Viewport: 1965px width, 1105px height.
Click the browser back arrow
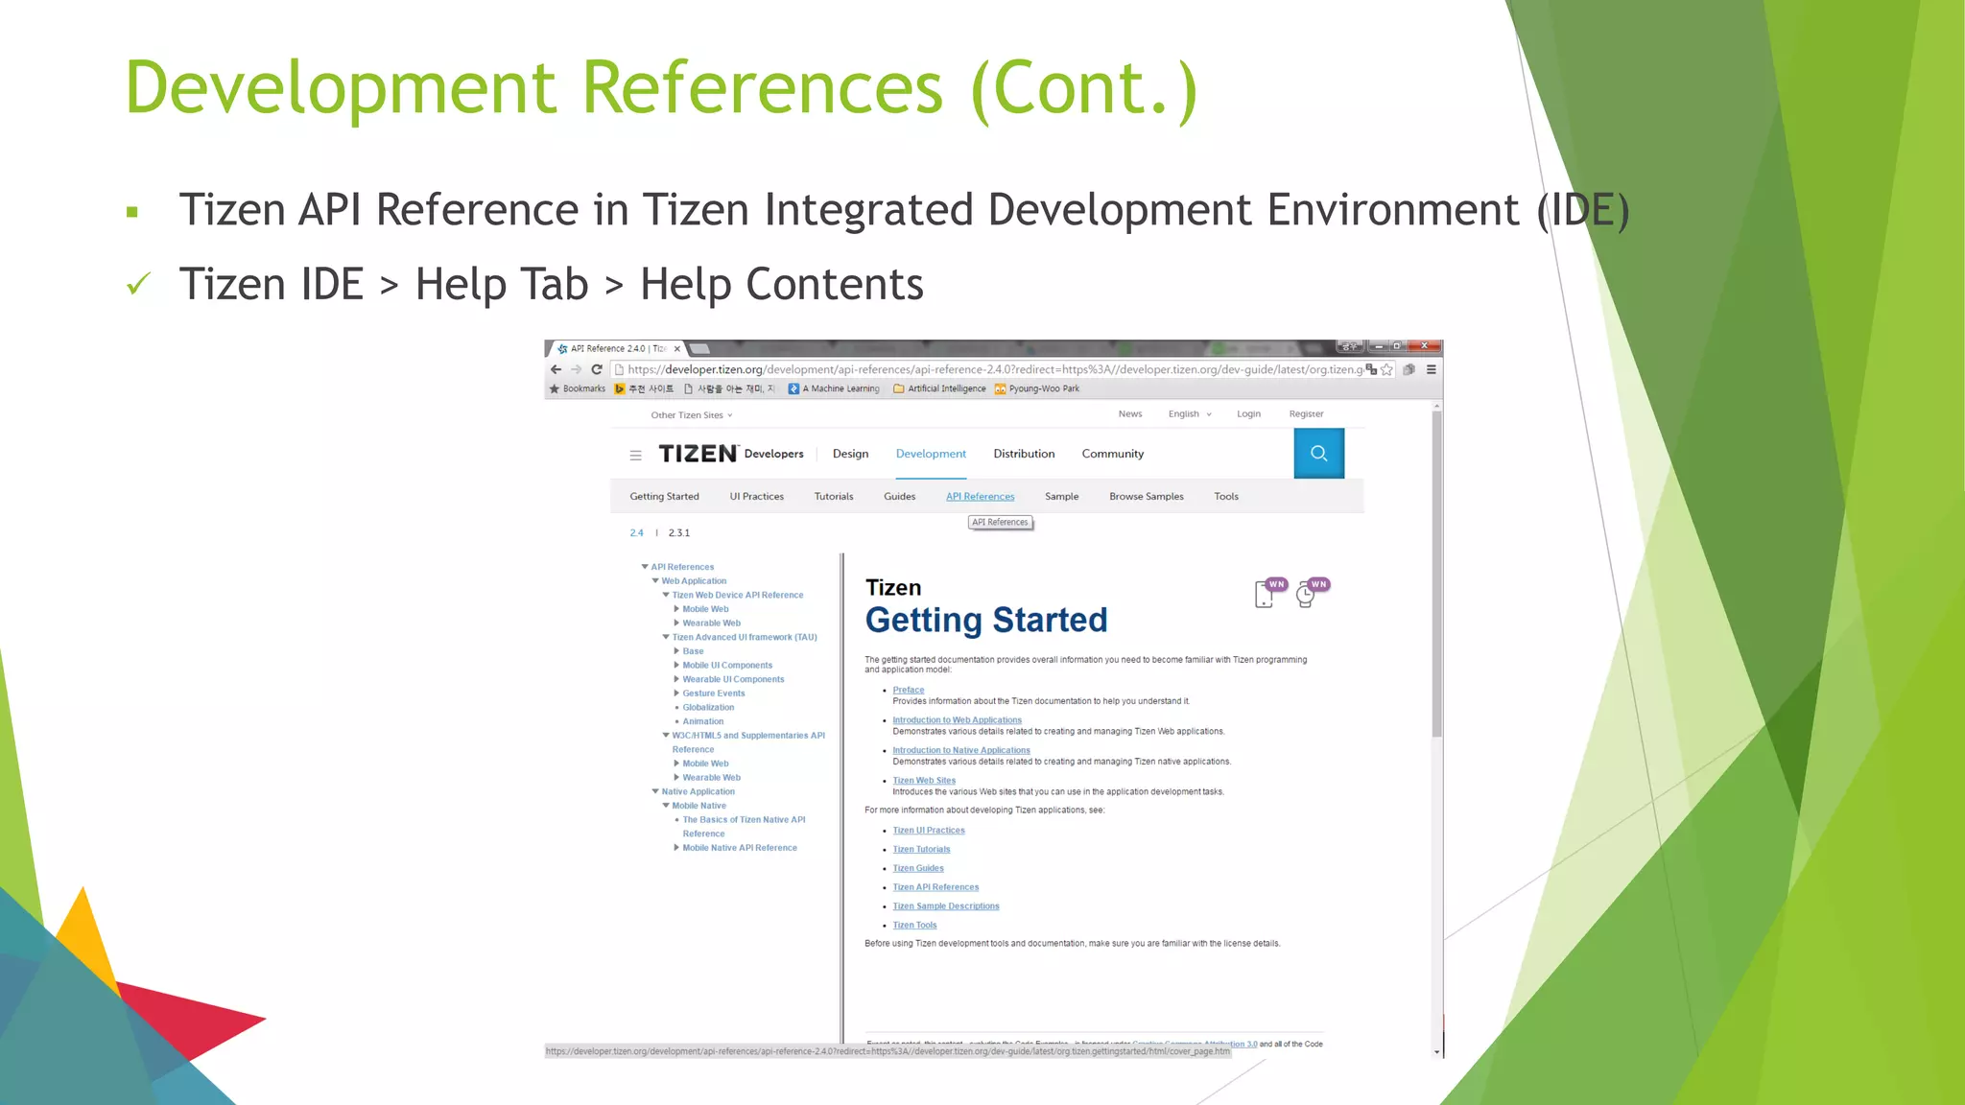556,369
